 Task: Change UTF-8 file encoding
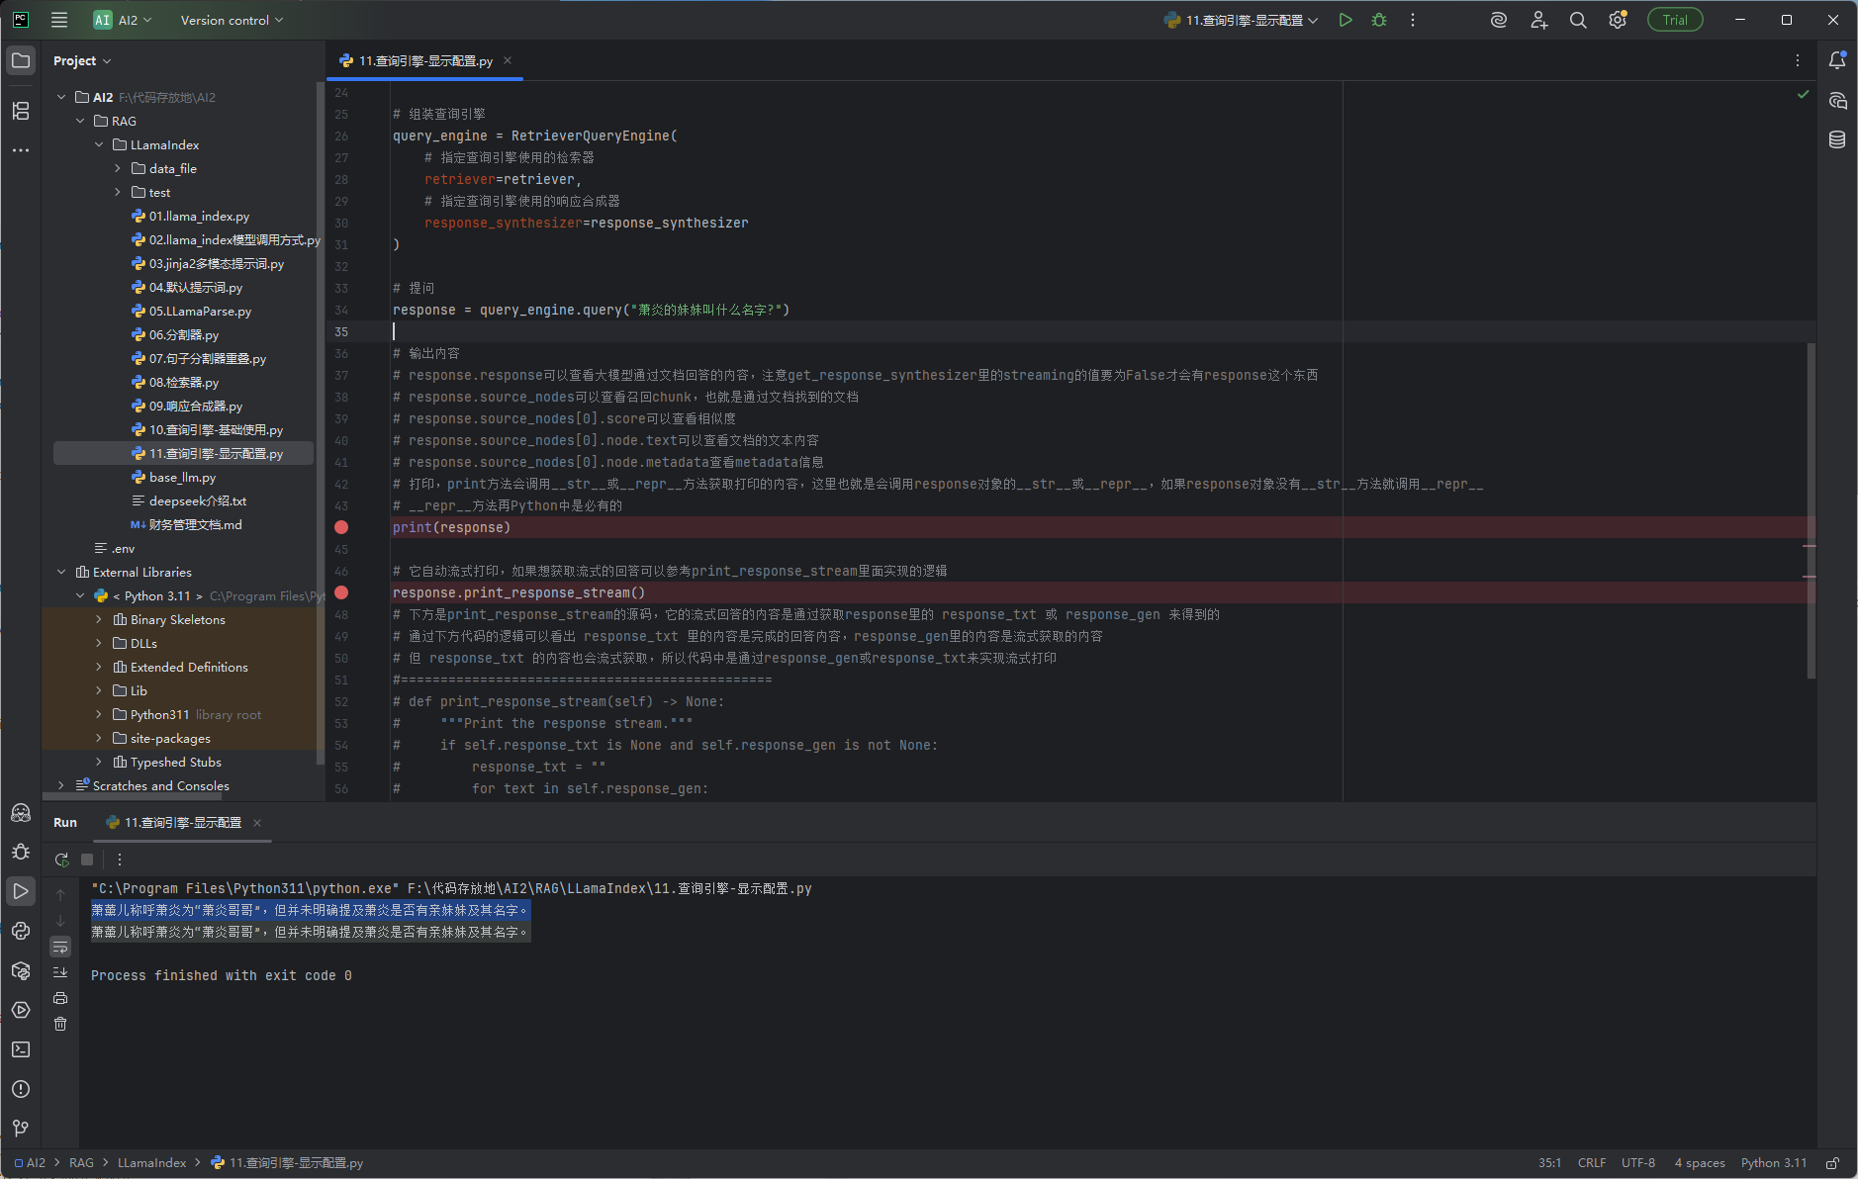tap(1637, 1163)
